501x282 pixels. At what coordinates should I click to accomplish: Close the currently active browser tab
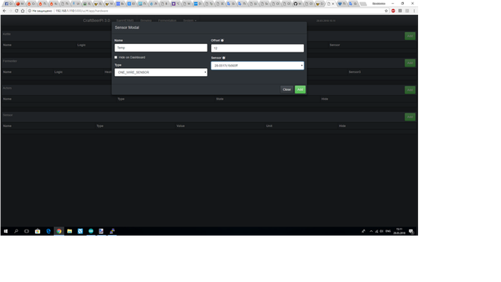[x=333, y=4]
